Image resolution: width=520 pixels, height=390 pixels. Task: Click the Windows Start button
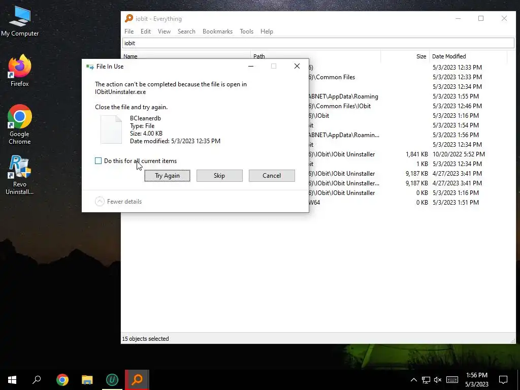[12, 380]
